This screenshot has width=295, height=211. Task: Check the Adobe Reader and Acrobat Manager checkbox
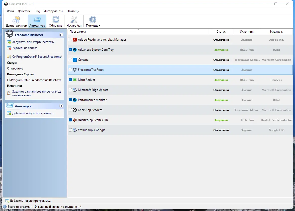click(70, 40)
